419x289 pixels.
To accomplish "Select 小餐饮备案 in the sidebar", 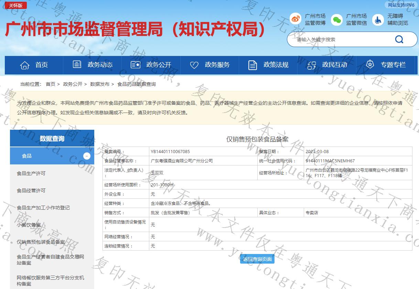I will (29, 225).
